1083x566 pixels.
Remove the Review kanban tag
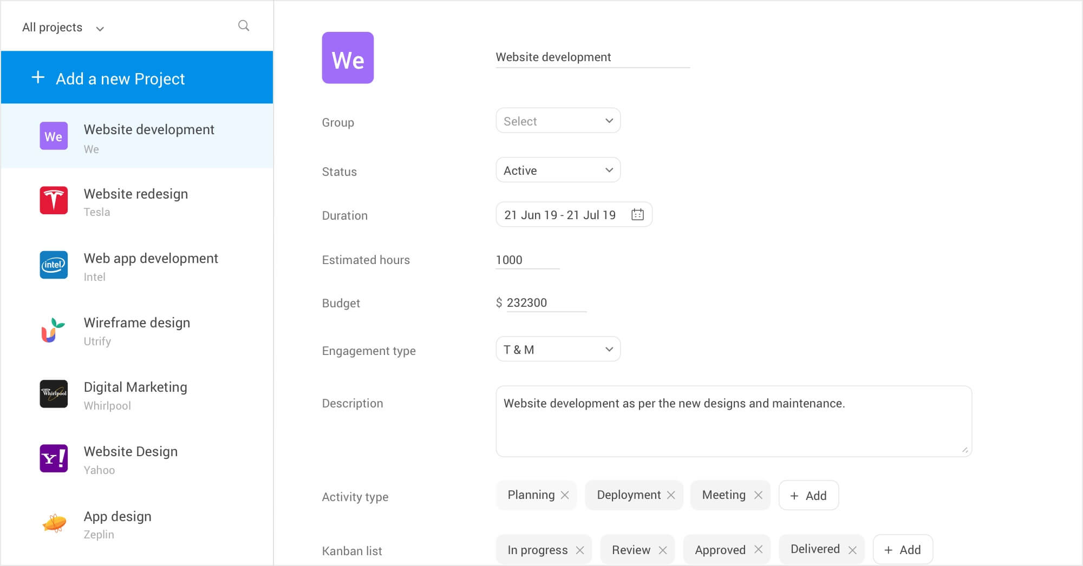click(663, 550)
